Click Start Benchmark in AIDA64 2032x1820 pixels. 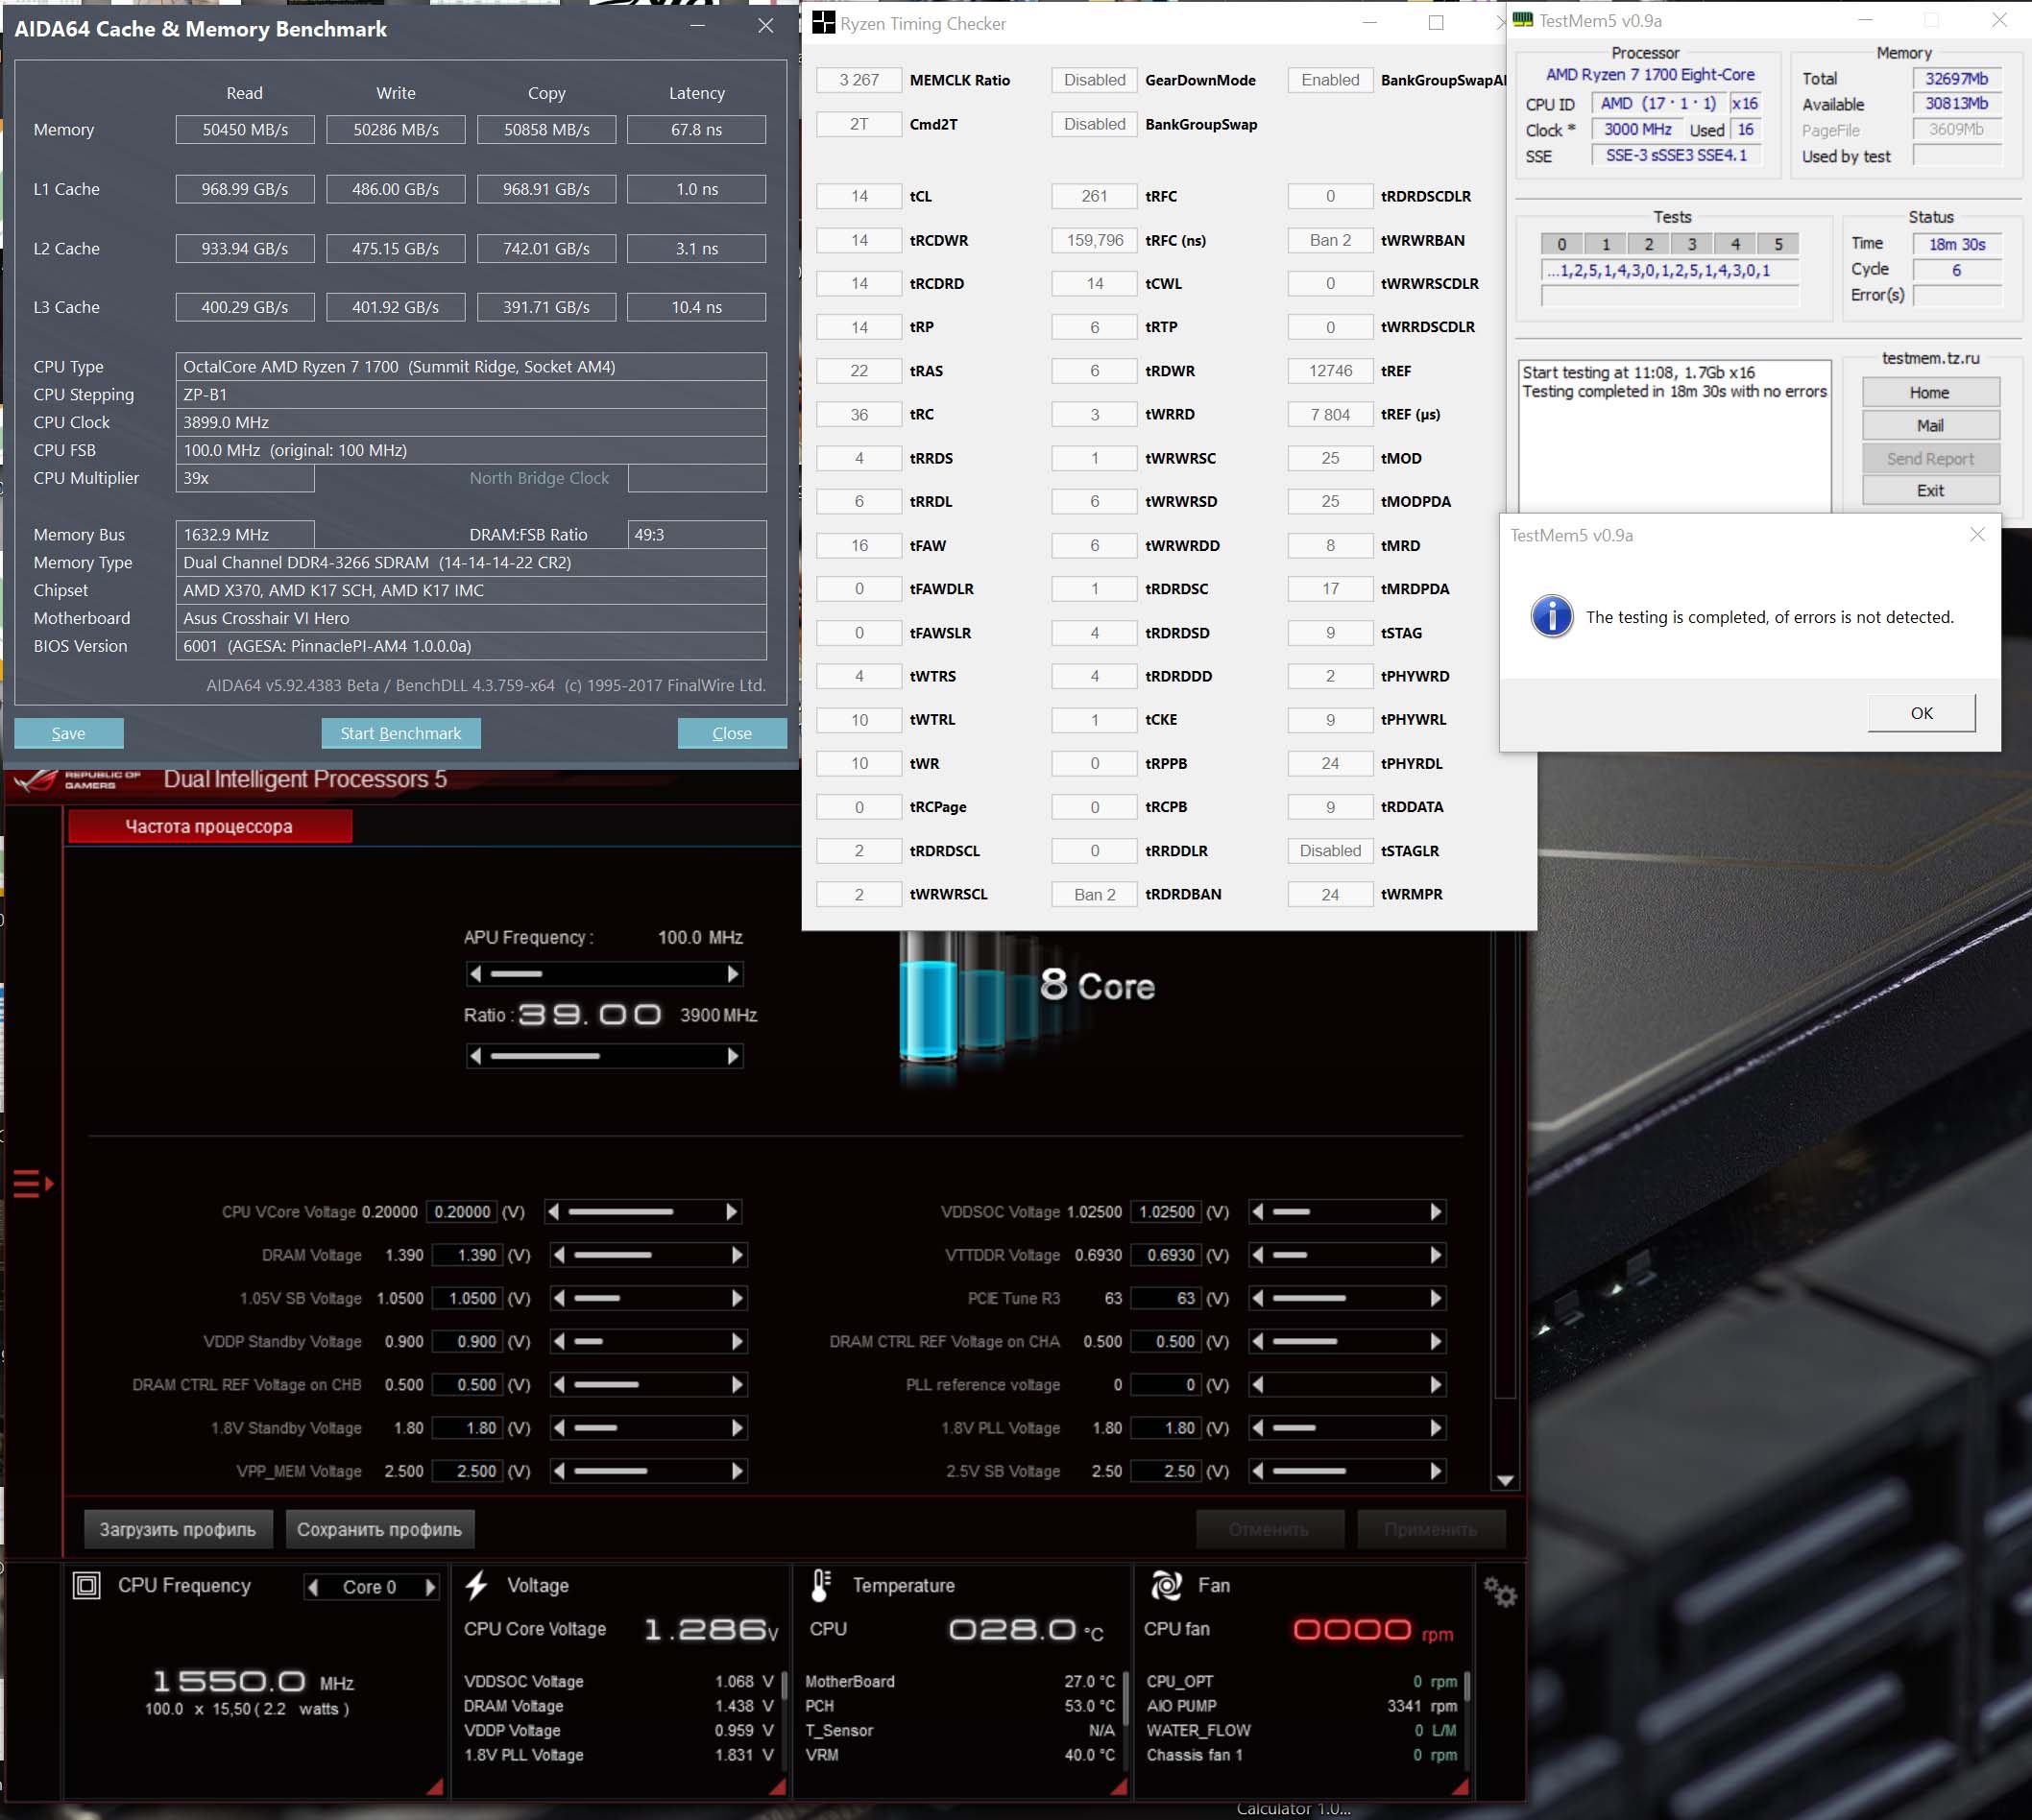point(400,733)
